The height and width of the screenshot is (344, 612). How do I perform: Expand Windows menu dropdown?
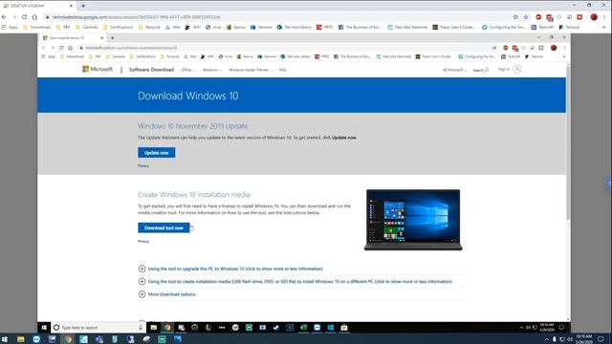211,70
